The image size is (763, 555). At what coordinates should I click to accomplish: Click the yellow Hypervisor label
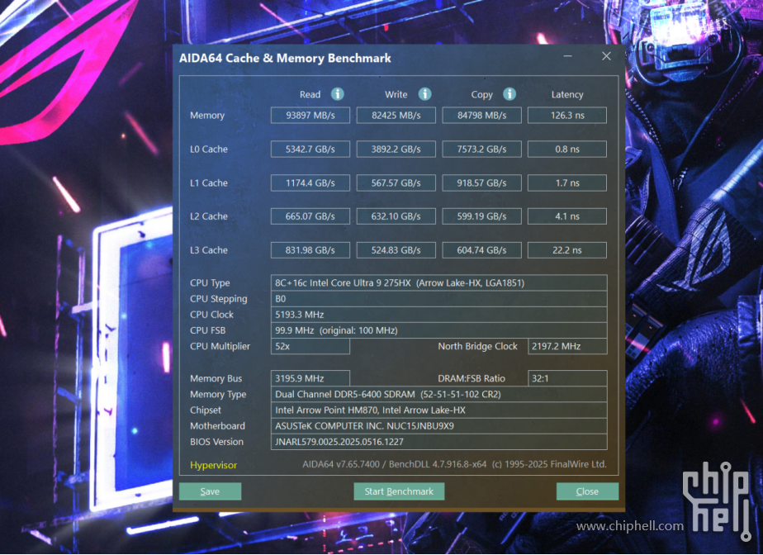tap(214, 465)
